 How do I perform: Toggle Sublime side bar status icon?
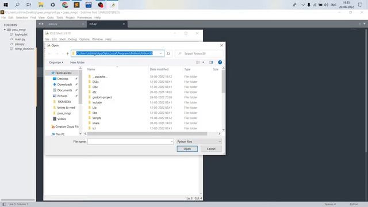point(4,204)
